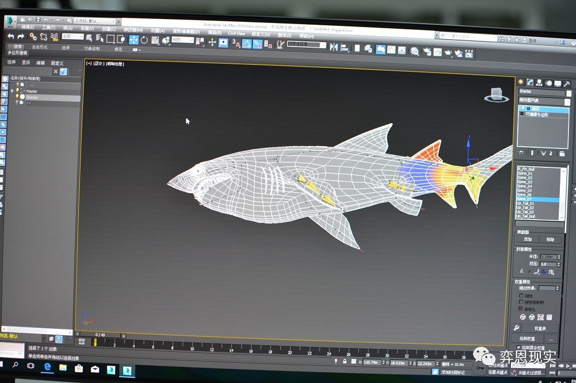Click the Select and Place tool
Viewport: 576px width, 383px height.
click(166, 40)
